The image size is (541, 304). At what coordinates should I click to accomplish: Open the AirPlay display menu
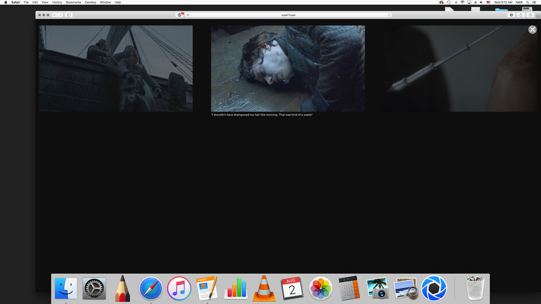[469, 2]
